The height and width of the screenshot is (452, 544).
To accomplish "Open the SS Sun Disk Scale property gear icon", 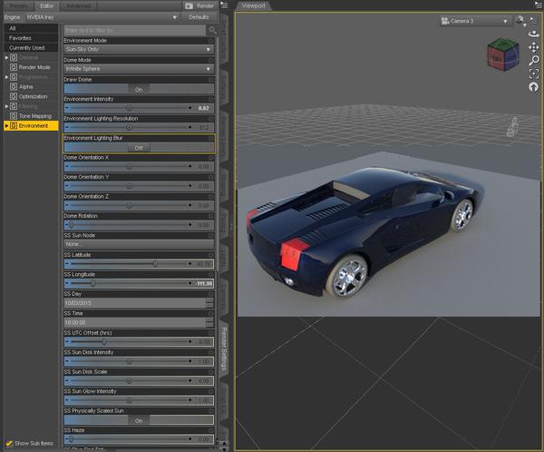I will [210, 372].
